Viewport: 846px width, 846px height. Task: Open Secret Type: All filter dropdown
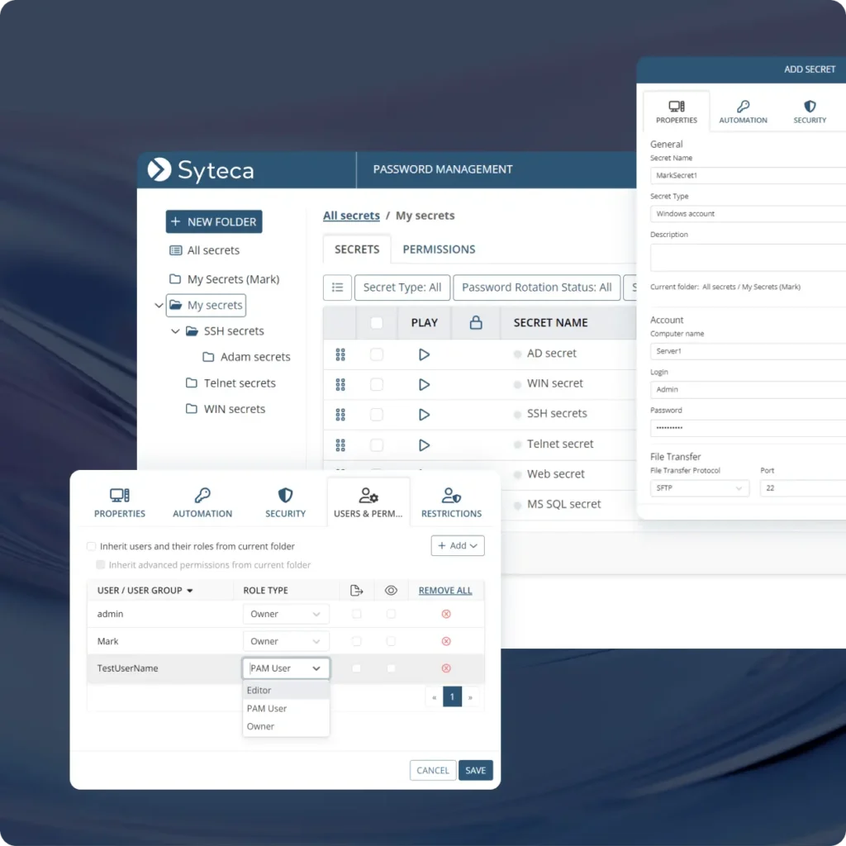pyautogui.click(x=402, y=287)
